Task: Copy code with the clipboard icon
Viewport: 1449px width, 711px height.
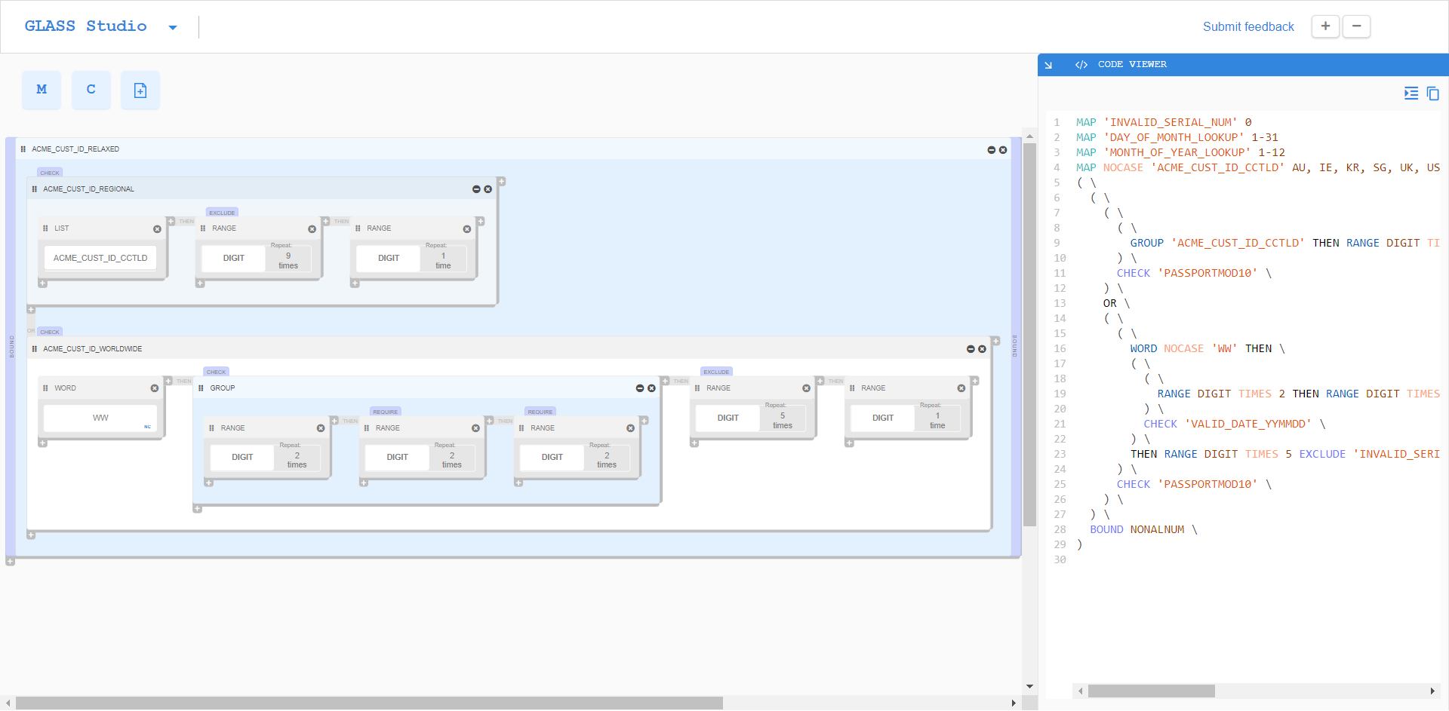Action: pyautogui.click(x=1432, y=93)
